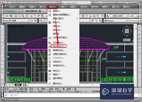Viewport: 142px width, 102px height.
Task: Select 图层(L)... menu entry
Action: [63, 11]
